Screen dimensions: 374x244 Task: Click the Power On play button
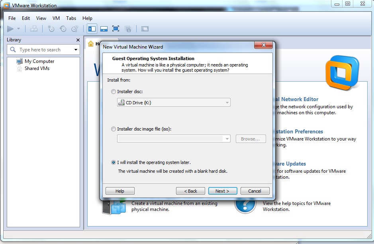point(11,28)
